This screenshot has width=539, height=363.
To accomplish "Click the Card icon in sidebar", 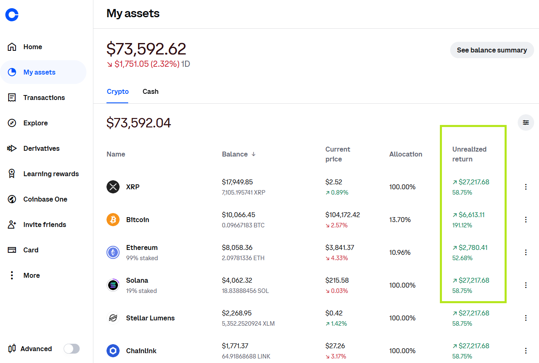I will pyautogui.click(x=12, y=250).
